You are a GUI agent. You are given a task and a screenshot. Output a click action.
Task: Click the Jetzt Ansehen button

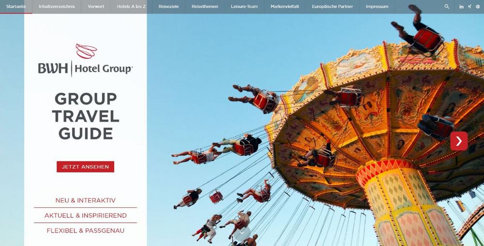point(86,167)
